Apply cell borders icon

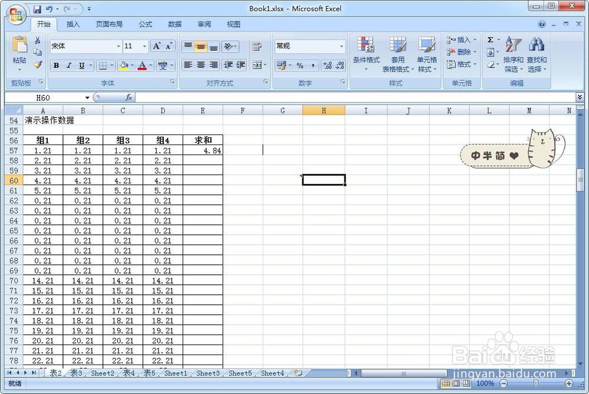(x=102, y=65)
